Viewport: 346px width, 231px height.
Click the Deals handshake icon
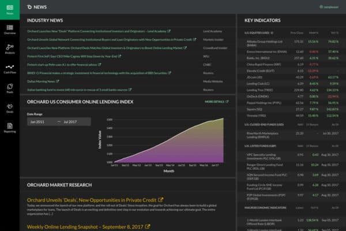coord(10,109)
